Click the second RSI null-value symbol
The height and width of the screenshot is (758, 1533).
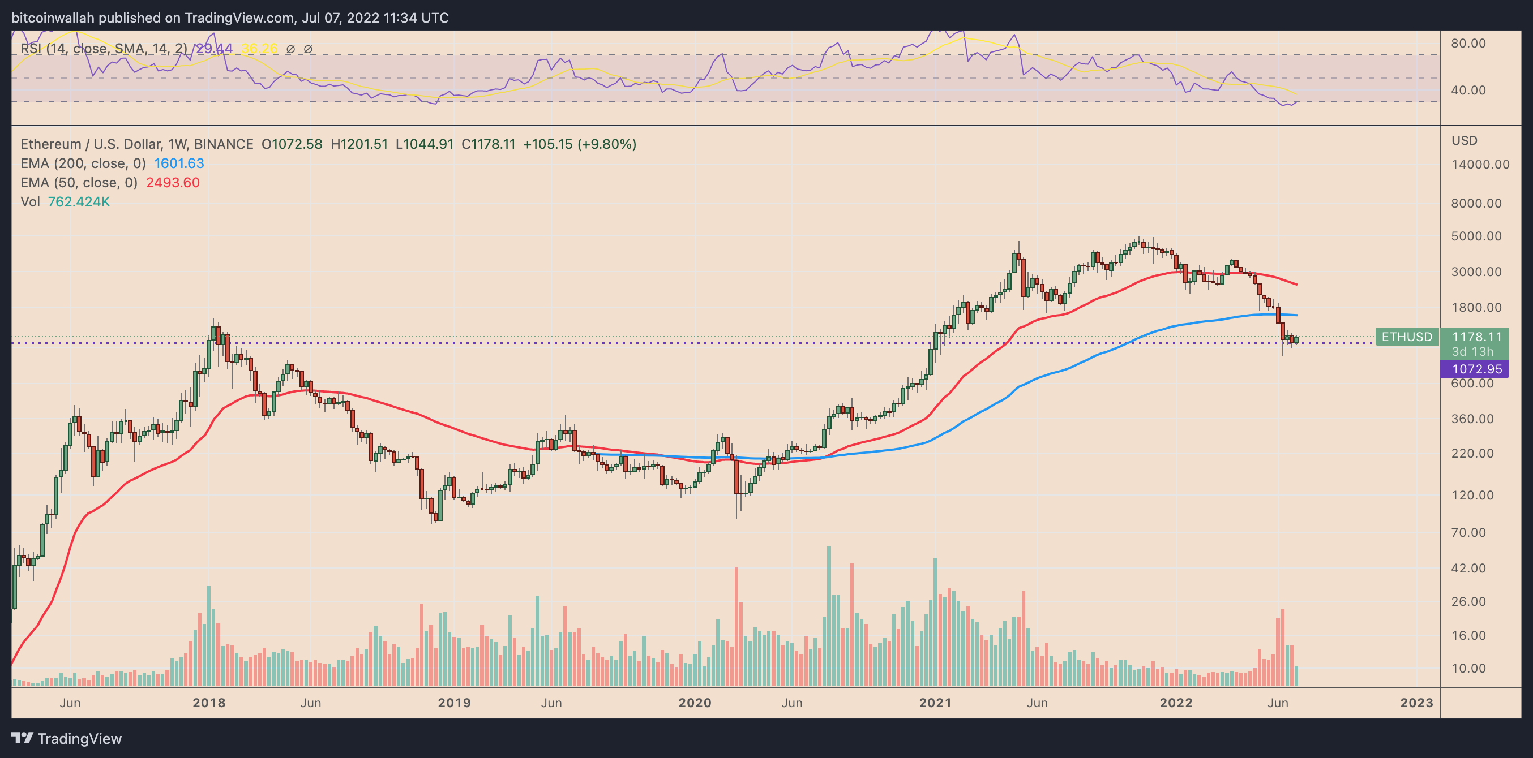click(309, 49)
